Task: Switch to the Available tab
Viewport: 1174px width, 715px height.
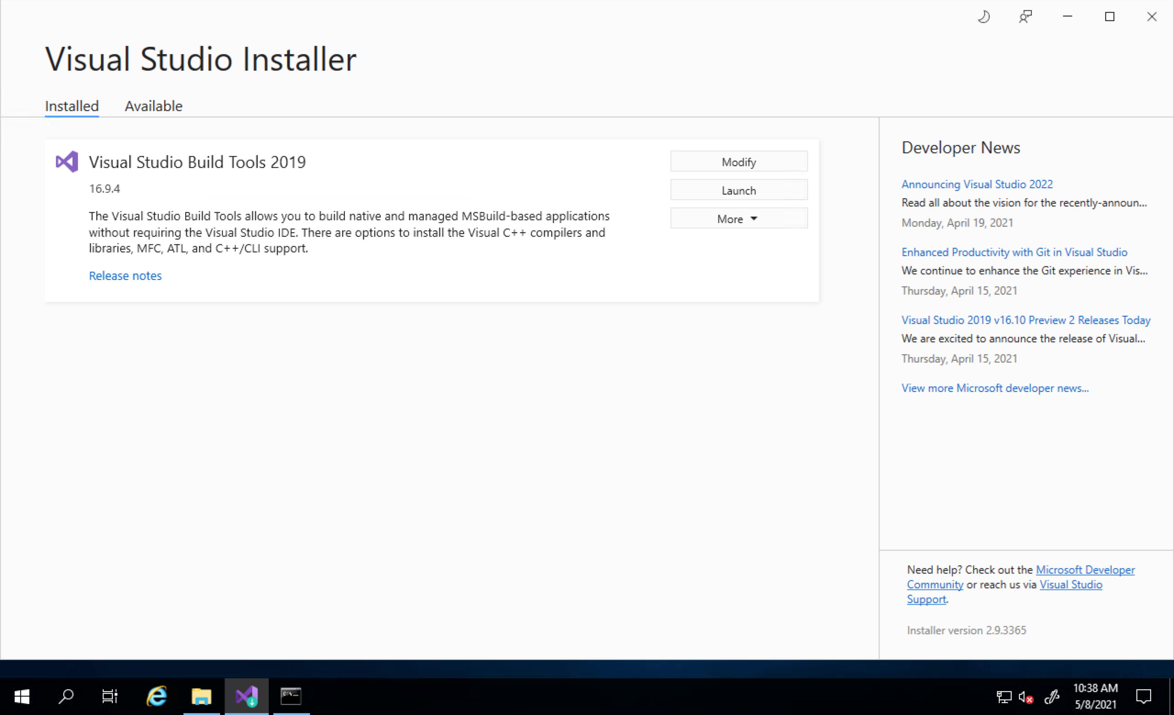Action: (154, 106)
